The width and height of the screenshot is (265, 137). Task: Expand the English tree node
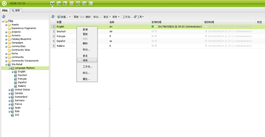[12, 72]
